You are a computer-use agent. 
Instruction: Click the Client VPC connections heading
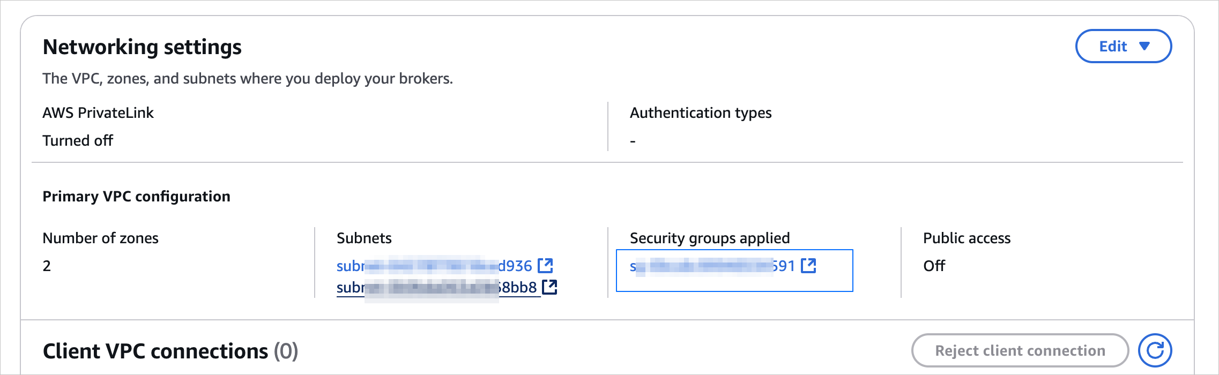click(155, 351)
